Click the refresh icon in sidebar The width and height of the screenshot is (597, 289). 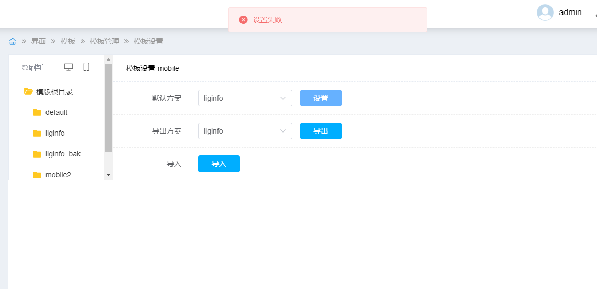click(x=25, y=68)
